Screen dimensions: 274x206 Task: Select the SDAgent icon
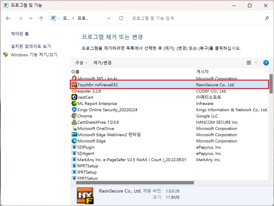coord(74,153)
